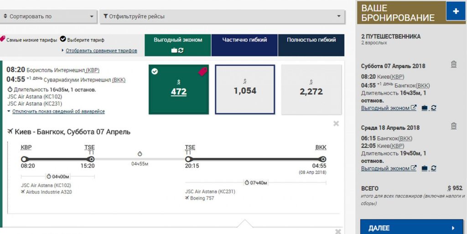Remove the Wednesday 18 April flight
The height and width of the screenshot is (234, 467).
[x=453, y=126]
